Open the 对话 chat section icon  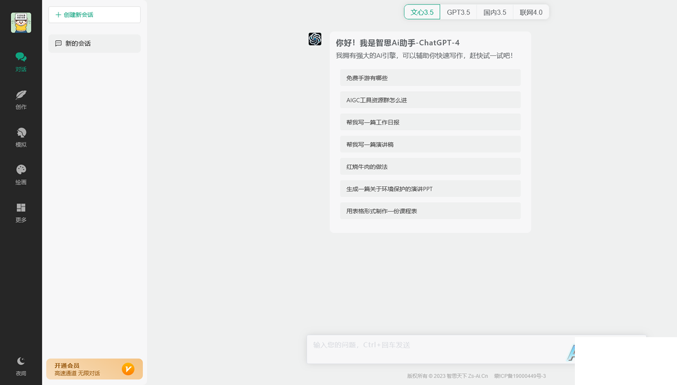[x=21, y=57]
